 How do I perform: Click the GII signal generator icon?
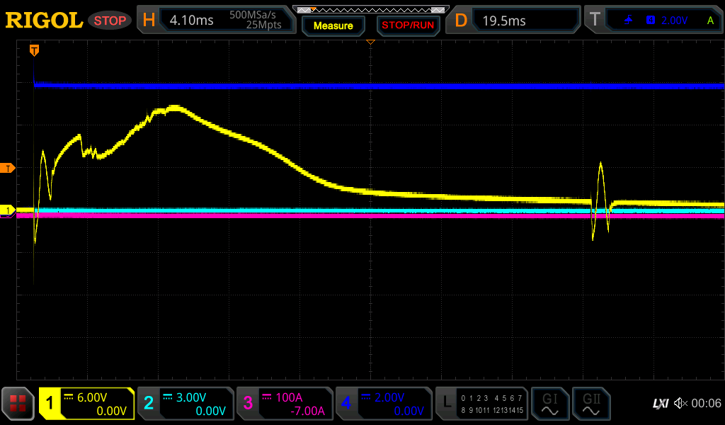click(x=591, y=404)
